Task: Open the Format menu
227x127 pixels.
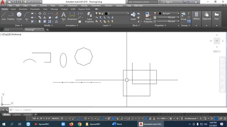Action: pos(43,6)
